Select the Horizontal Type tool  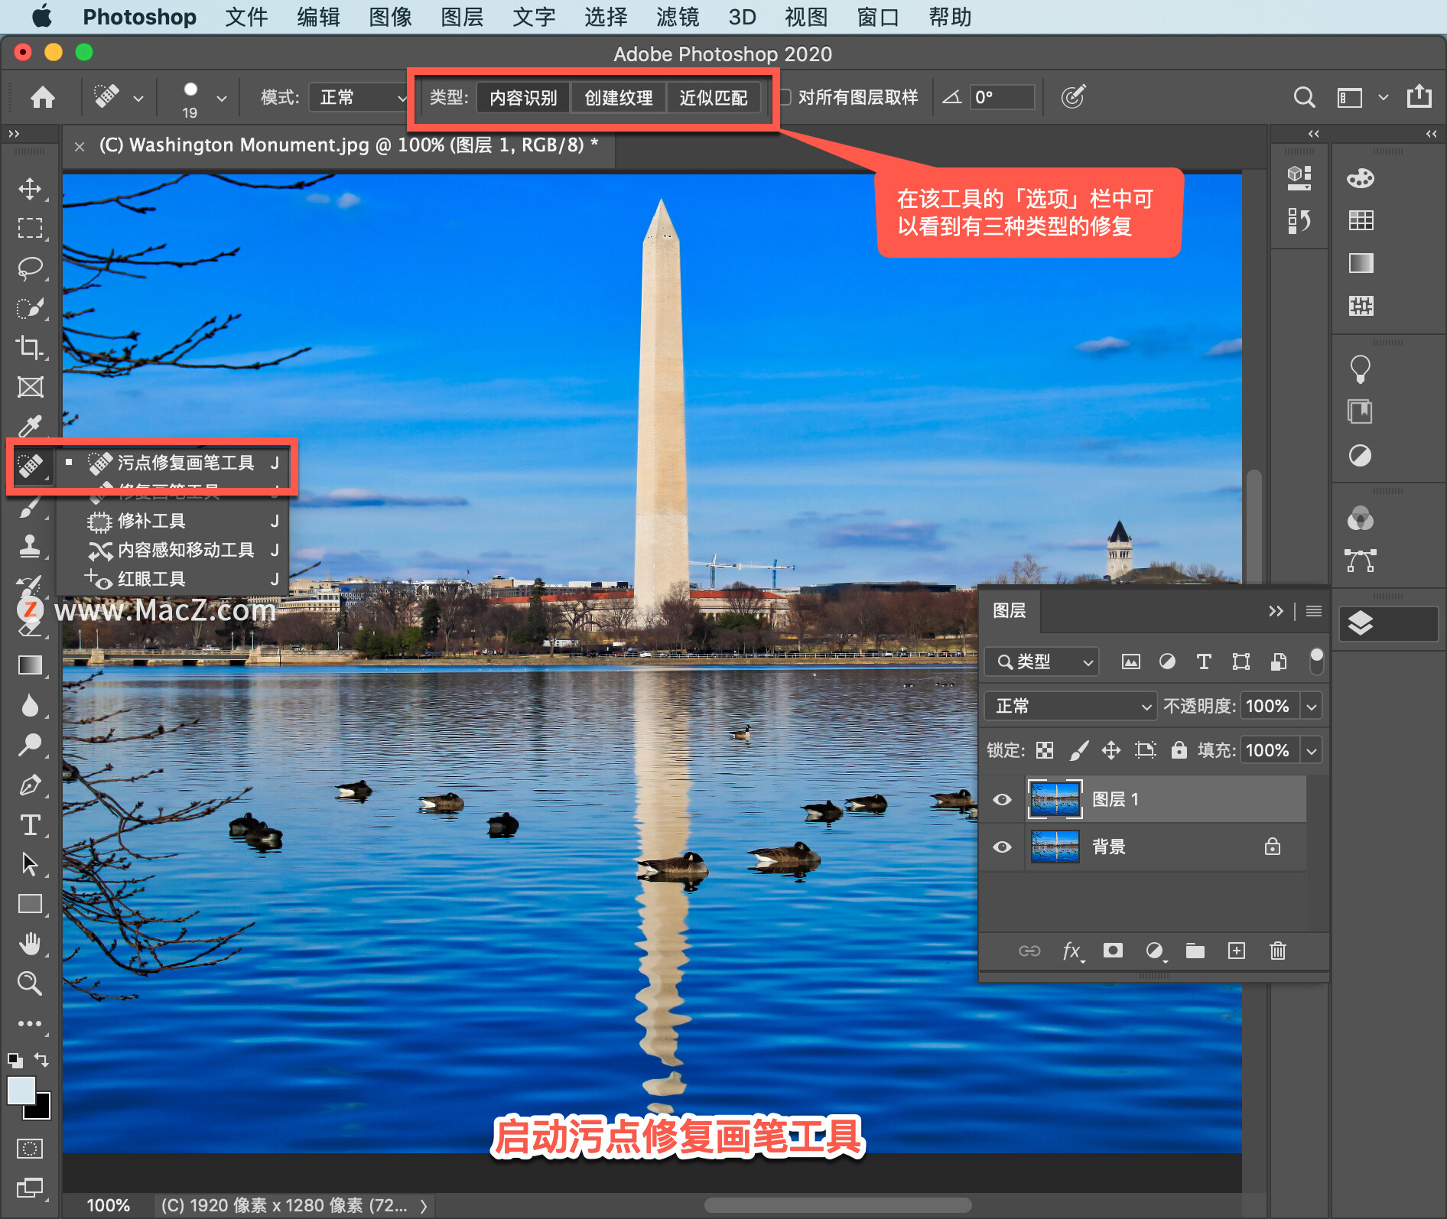[x=30, y=824]
